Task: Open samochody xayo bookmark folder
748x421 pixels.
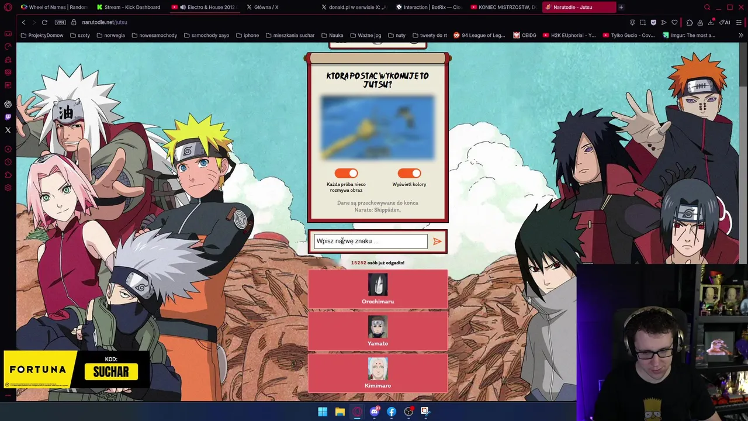Action: point(206,35)
